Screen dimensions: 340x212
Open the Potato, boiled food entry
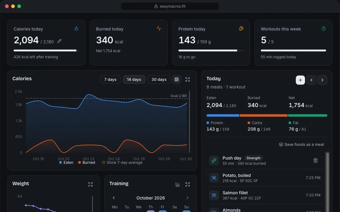(x=264, y=178)
